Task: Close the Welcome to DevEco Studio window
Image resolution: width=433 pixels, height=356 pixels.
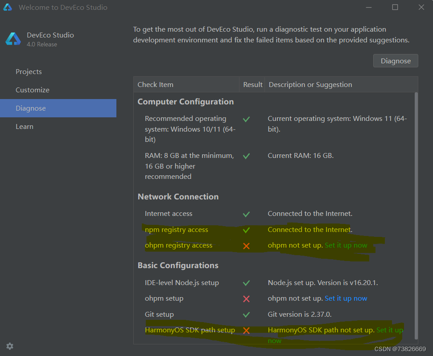Action: [x=421, y=7]
